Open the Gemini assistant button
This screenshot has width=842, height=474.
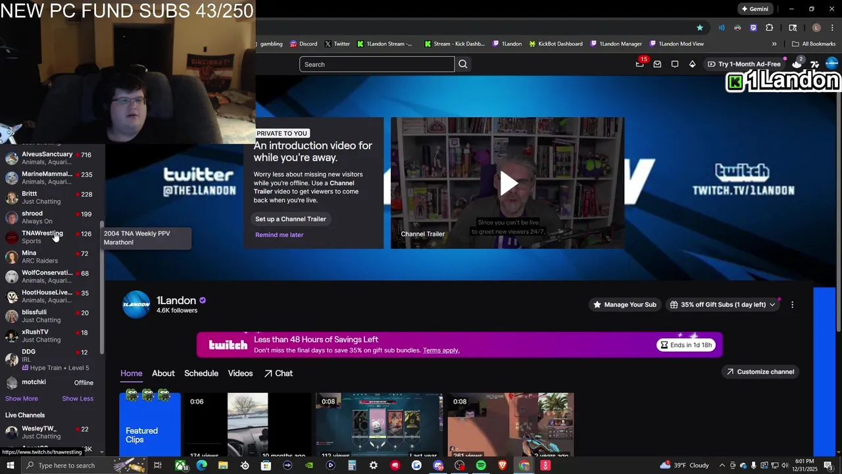point(755,9)
